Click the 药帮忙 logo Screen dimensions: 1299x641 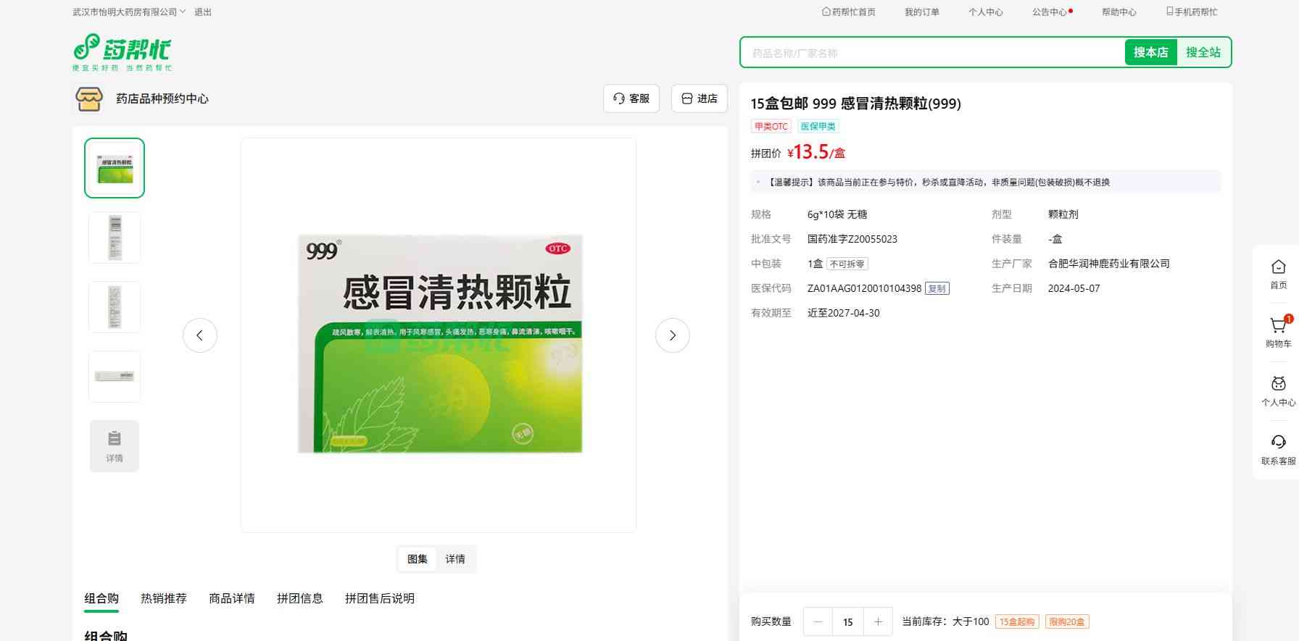coord(122,52)
